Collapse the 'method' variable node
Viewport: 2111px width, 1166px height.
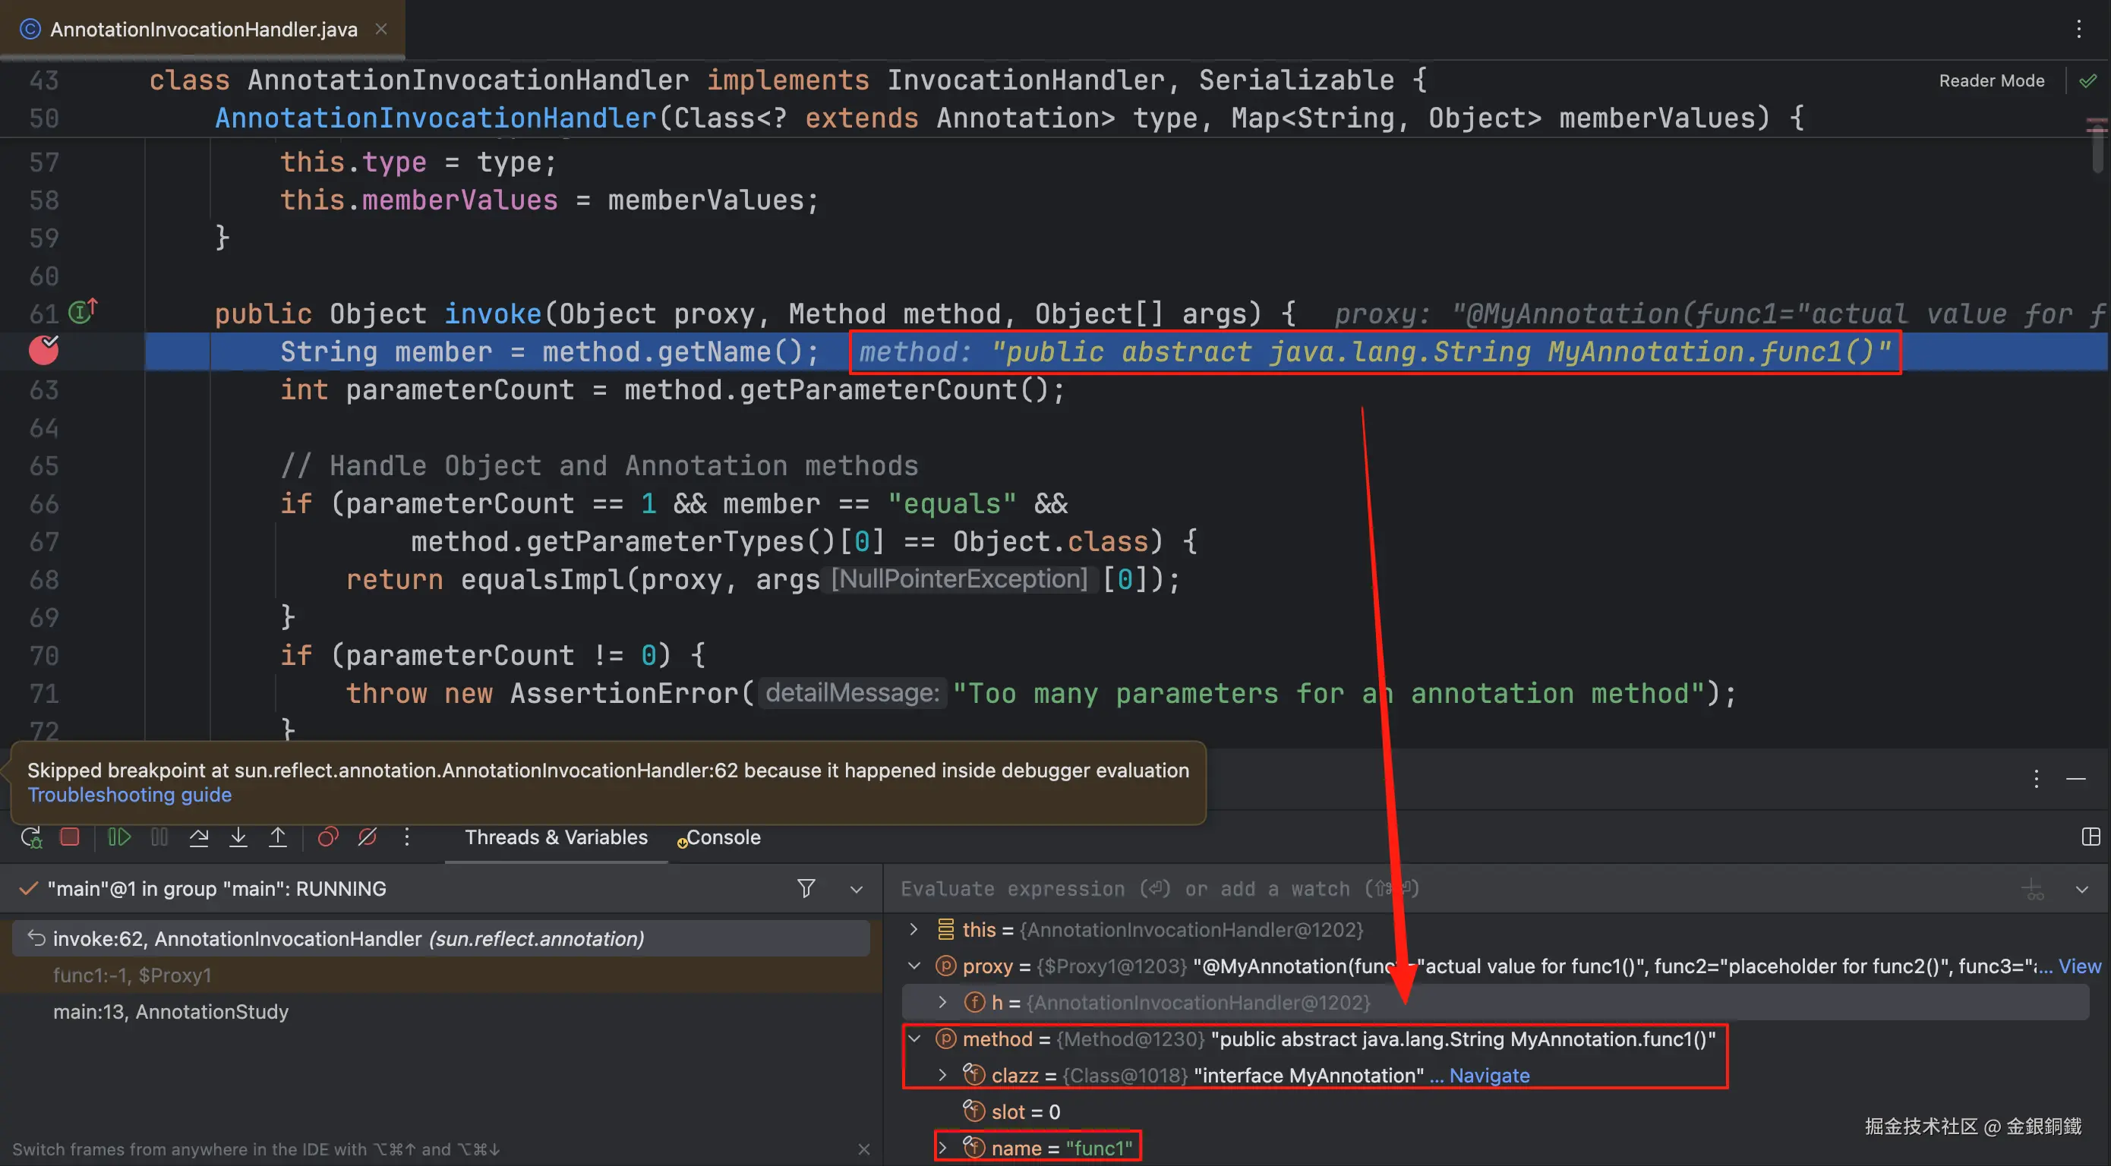click(914, 1039)
